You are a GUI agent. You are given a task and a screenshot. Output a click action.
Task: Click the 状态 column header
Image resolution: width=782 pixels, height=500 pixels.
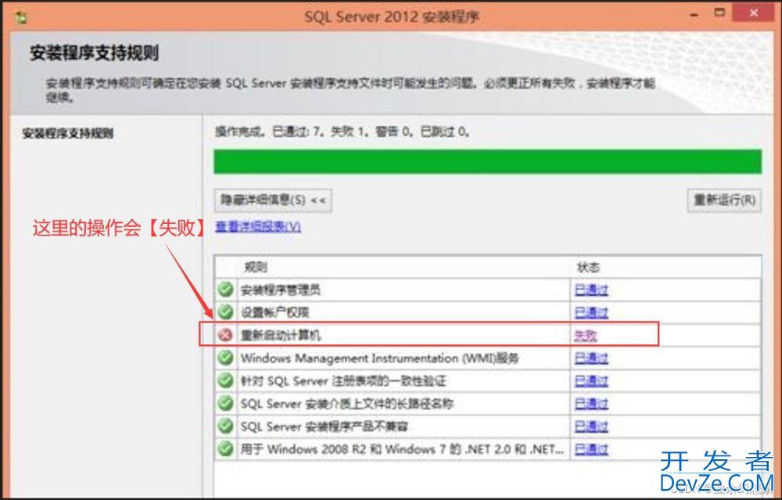coord(589,268)
